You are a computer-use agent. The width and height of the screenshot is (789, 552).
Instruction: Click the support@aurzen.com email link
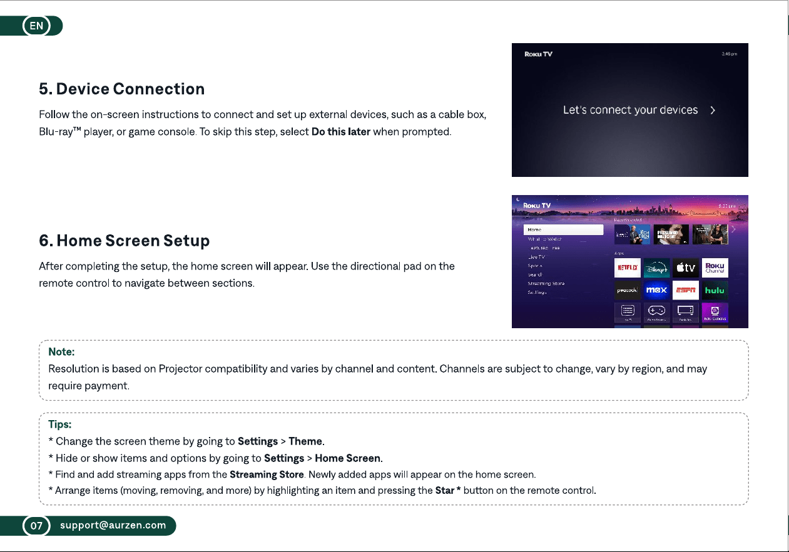coord(113,525)
